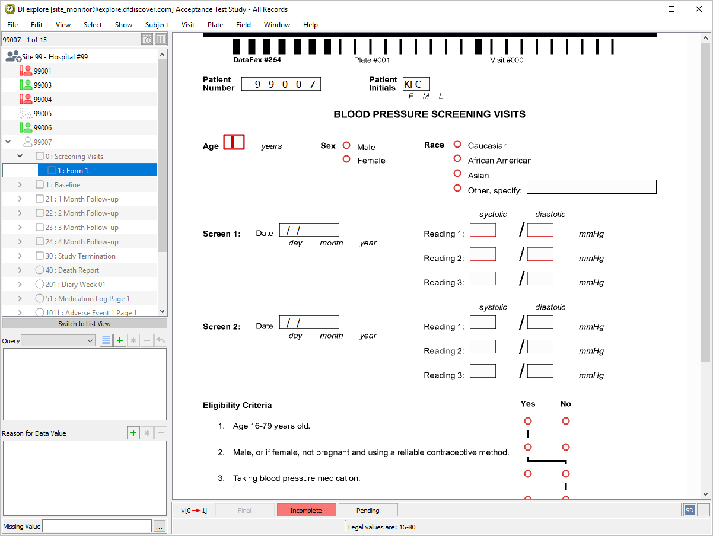The height and width of the screenshot is (536, 713).
Task: Click the Screen 1 date field
Action: (x=309, y=230)
